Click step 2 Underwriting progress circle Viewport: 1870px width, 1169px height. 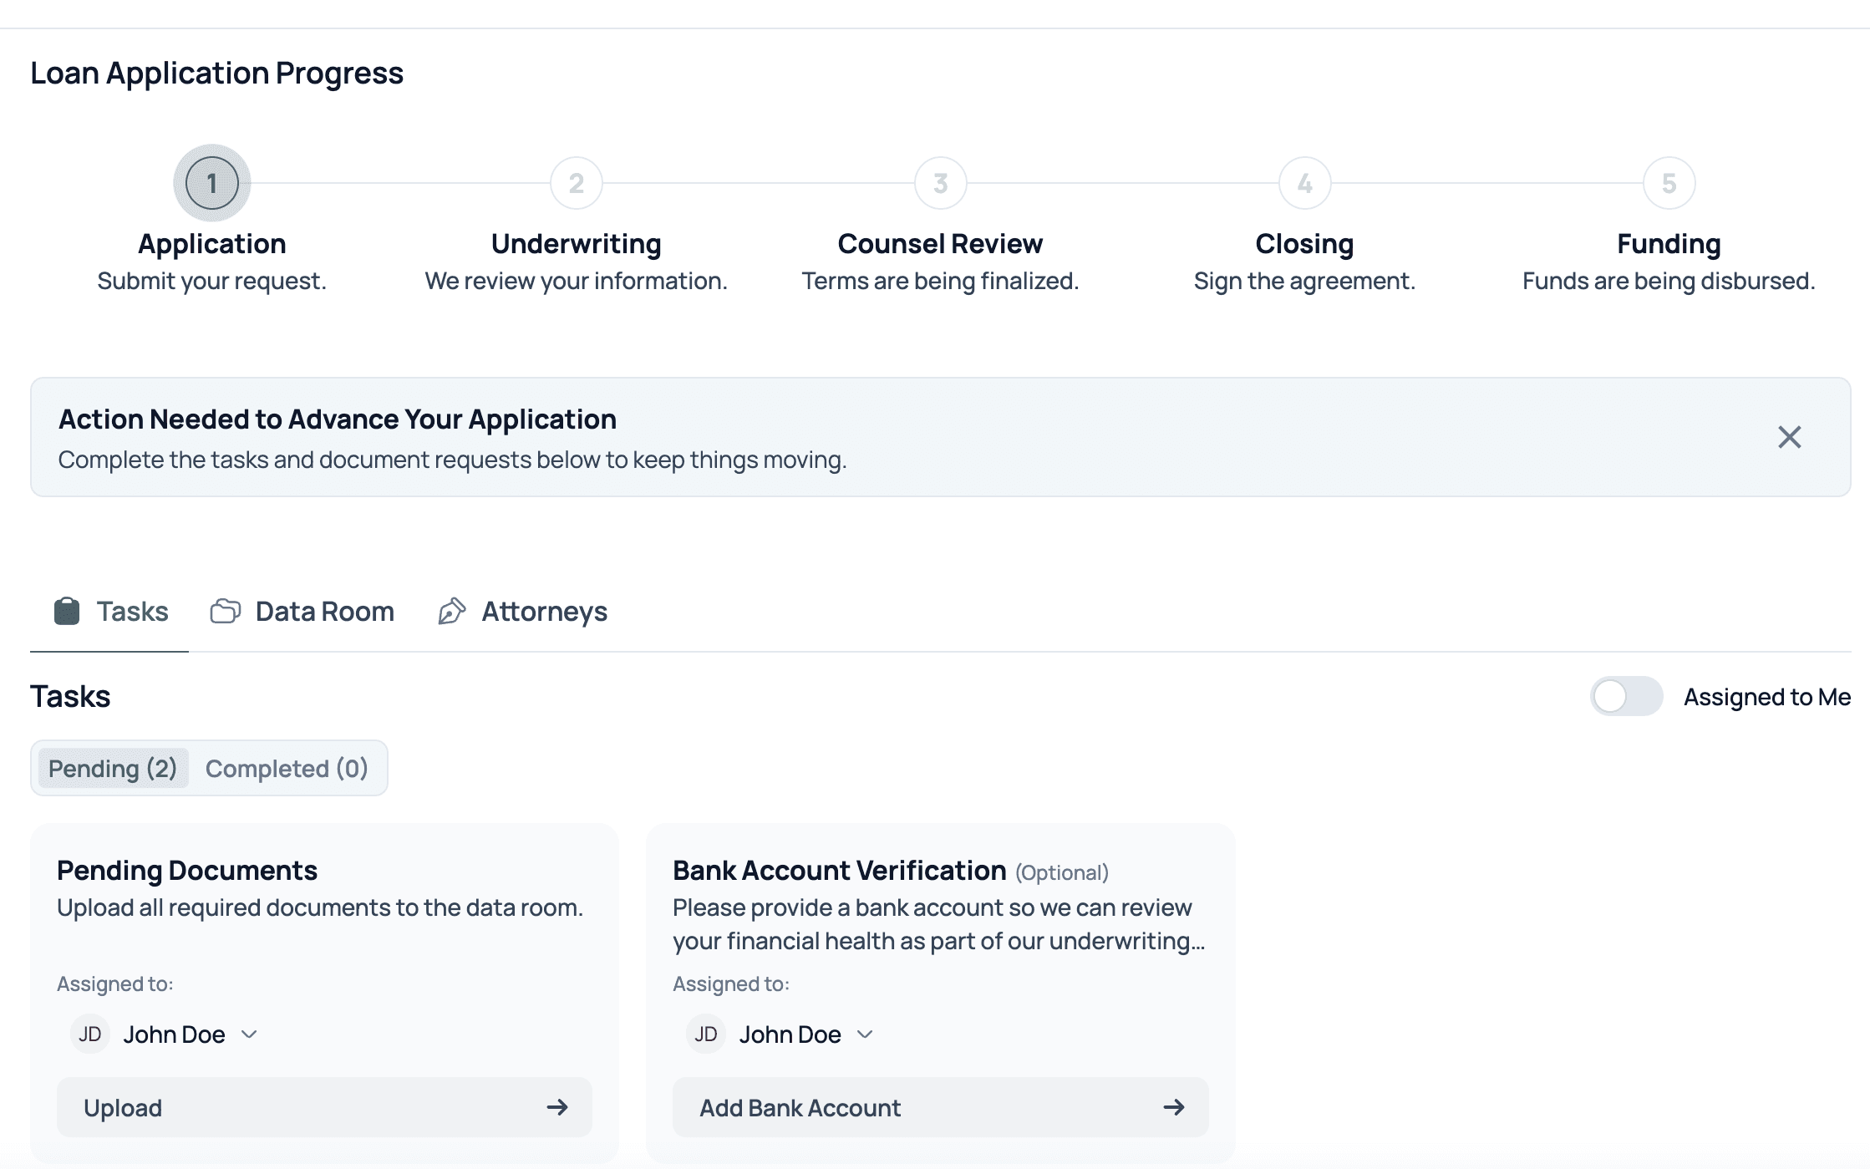pos(577,183)
